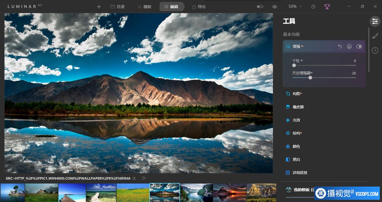Click the mask icon in 增强 panel
382x202 pixels.
349,46
